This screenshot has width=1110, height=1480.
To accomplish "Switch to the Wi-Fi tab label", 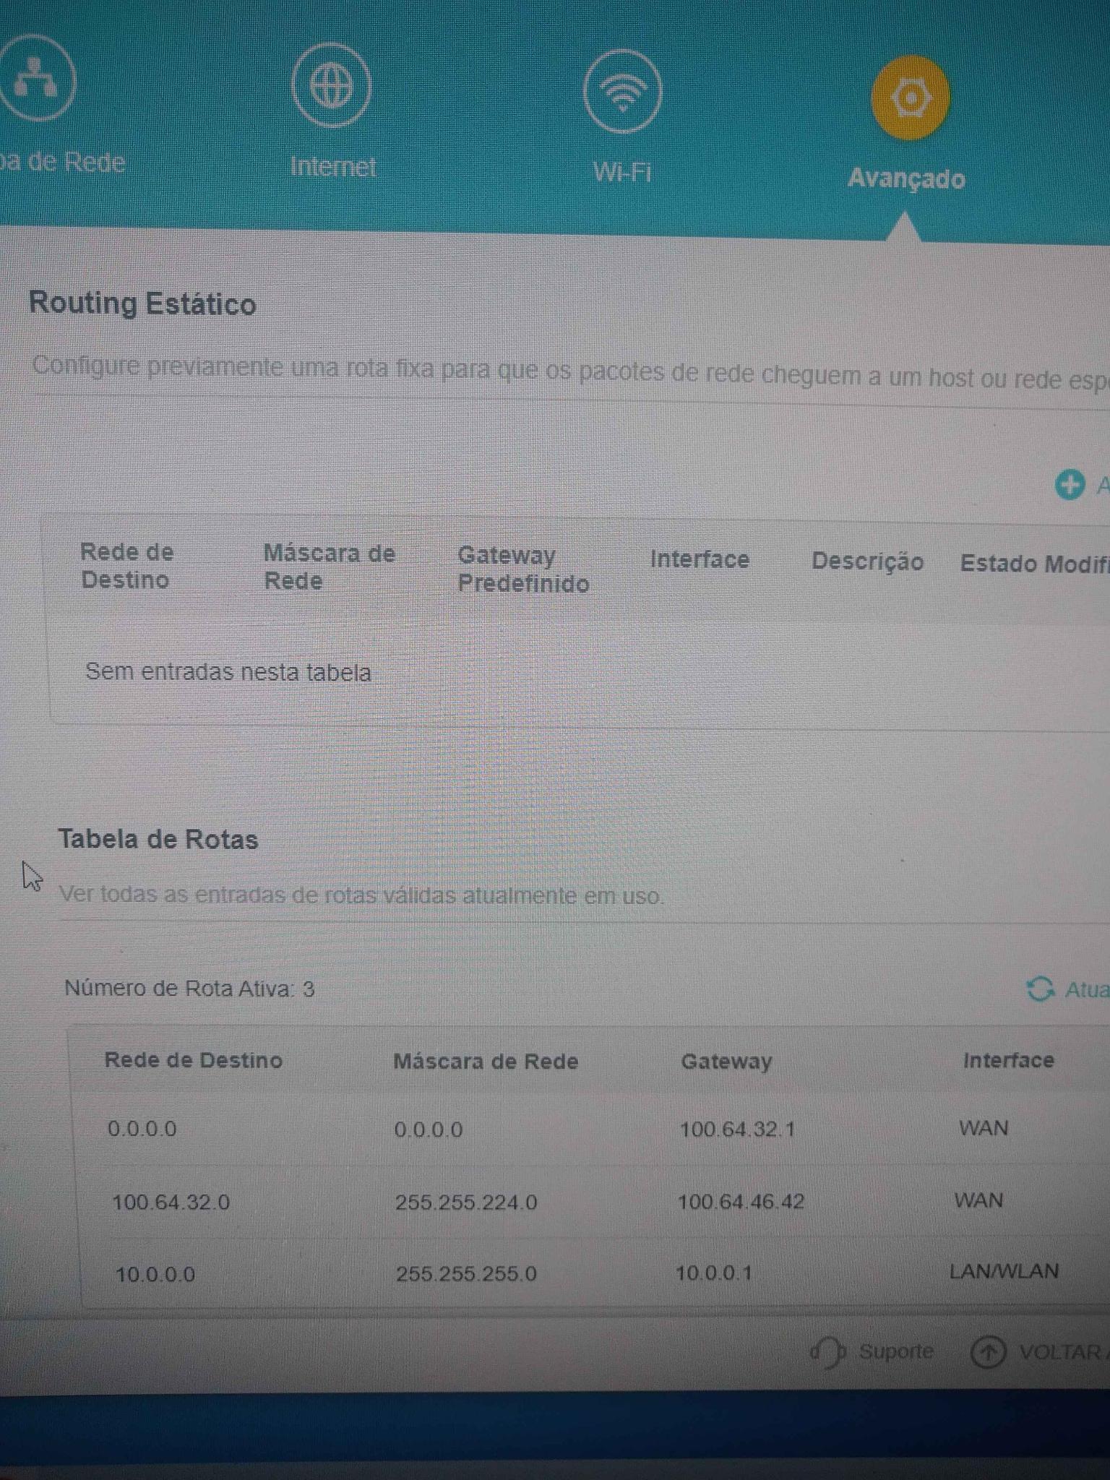I will click(x=622, y=173).
